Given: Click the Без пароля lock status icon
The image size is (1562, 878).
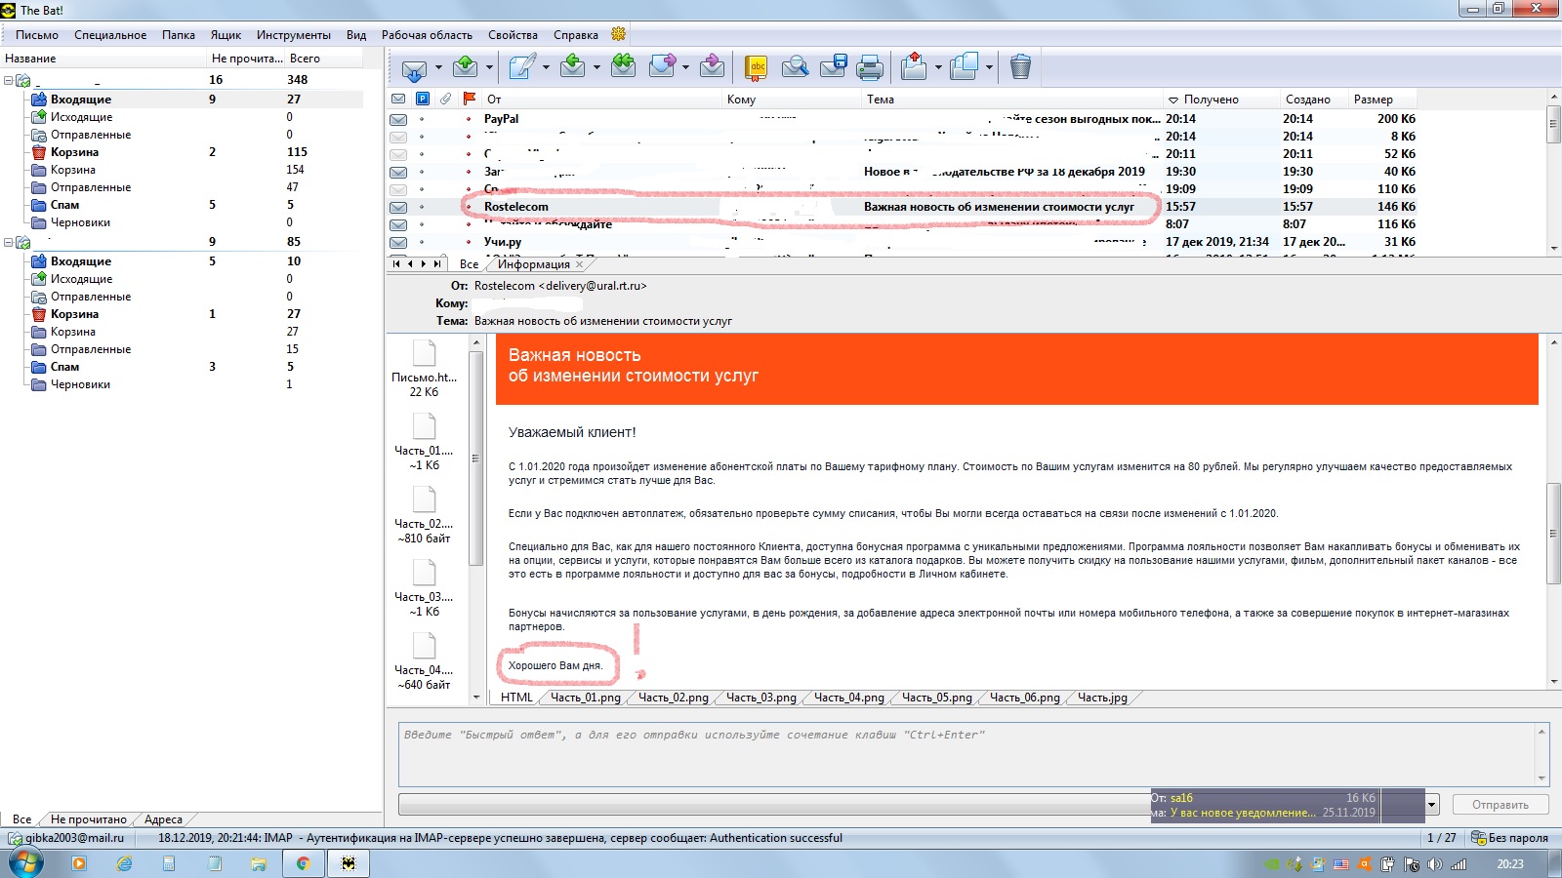Looking at the screenshot, I should [1478, 838].
